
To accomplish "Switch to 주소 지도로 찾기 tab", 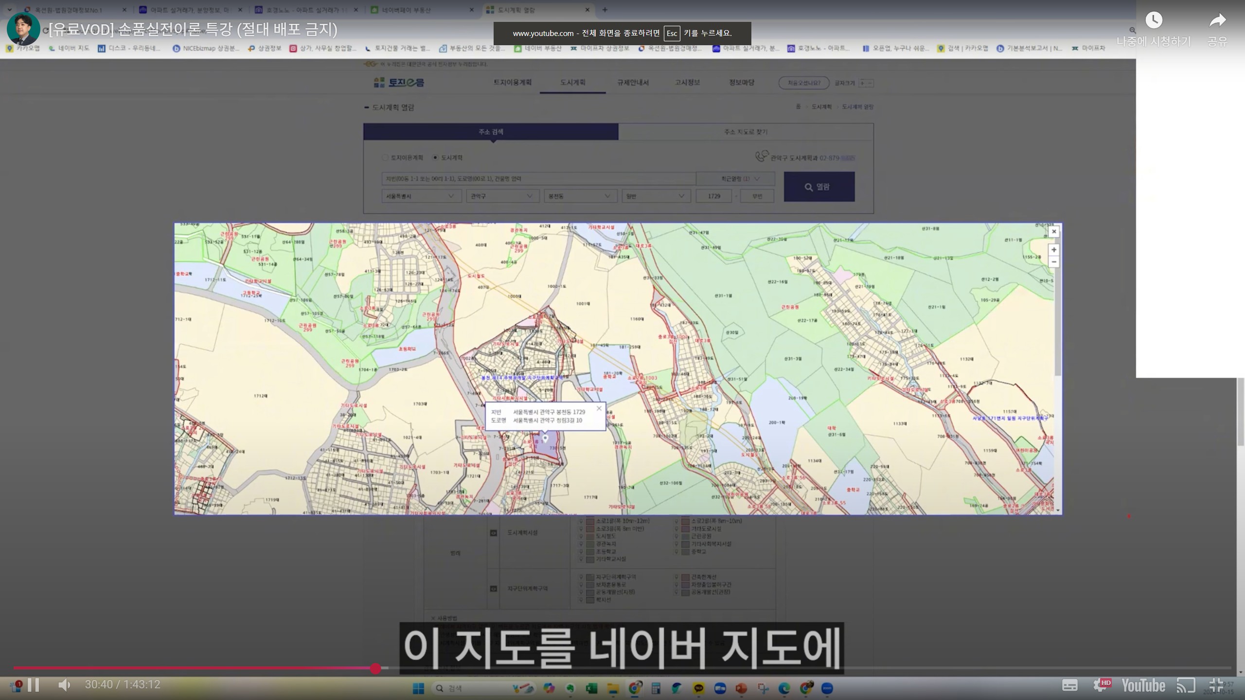I will click(746, 132).
